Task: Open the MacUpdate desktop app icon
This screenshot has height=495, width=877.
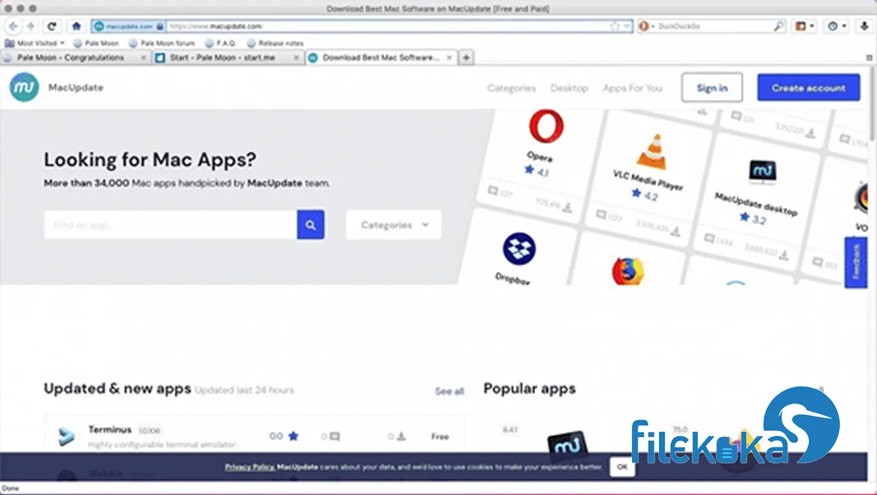Action: [x=762, y=171]
